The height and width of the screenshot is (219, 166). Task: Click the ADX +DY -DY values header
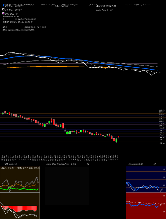21,168
